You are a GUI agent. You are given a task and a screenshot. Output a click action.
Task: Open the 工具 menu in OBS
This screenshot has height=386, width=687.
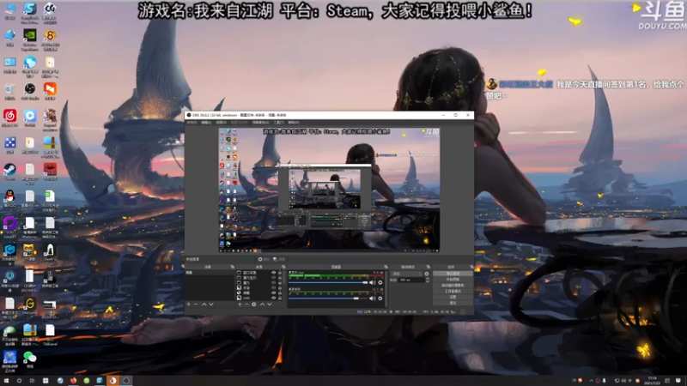(x=278, y=123)
